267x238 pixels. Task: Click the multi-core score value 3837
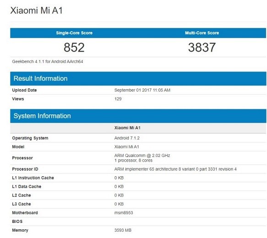202,47
